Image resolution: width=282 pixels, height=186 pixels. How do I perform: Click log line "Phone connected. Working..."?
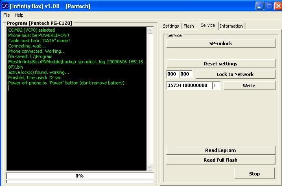point(37,51)
